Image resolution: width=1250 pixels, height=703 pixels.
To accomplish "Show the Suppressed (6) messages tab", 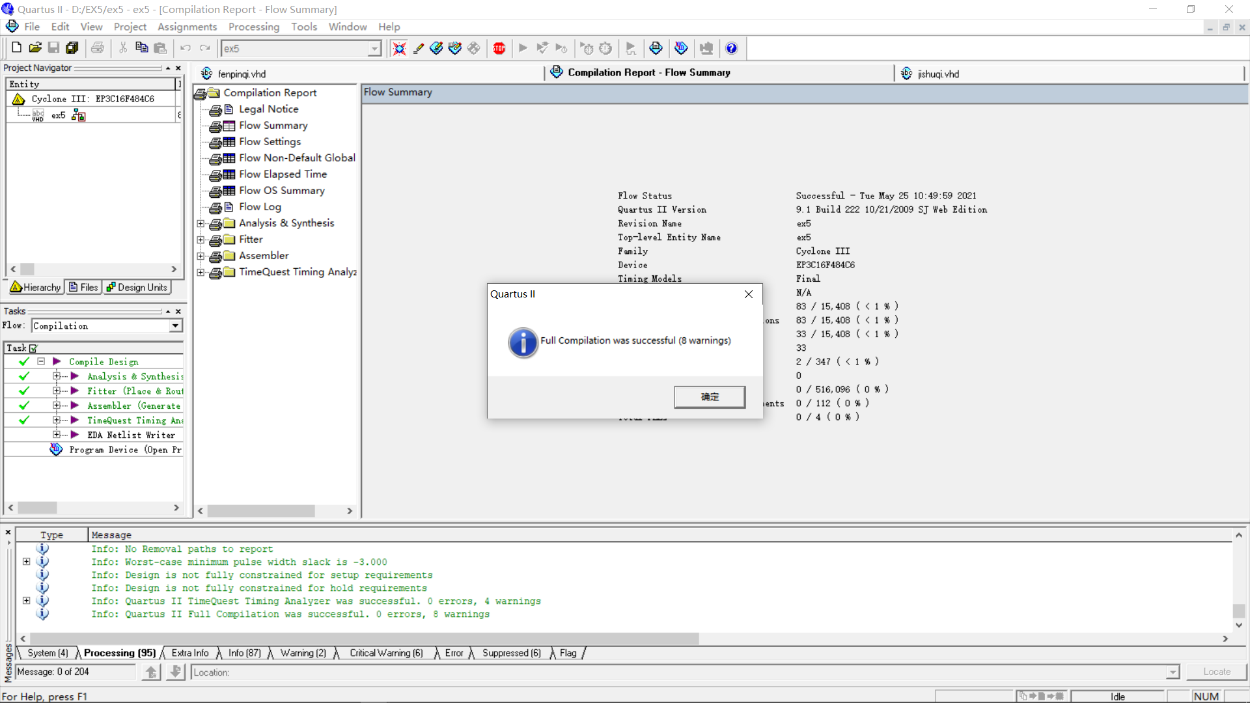I will pos(511,653).
